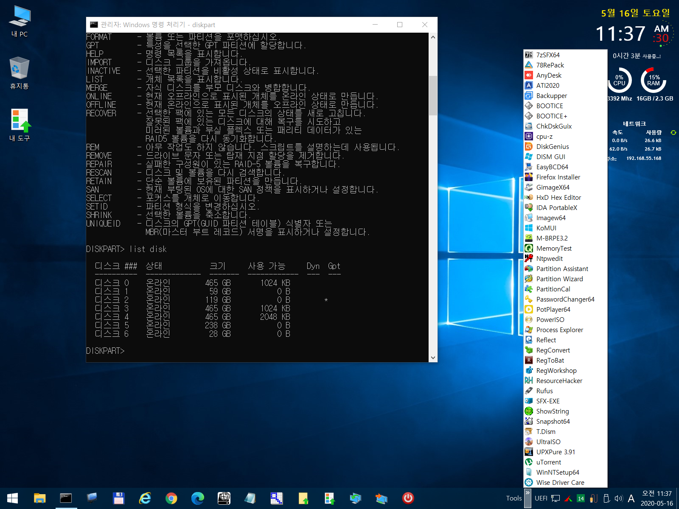The height and width of the screenshot is (509, 679).
Task: Launch Wise Driver Care
Action: click(565, 482)
